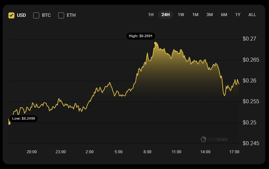Click the $0.245 axis label
The image size is (269, 169).
(x=251, y=143)
